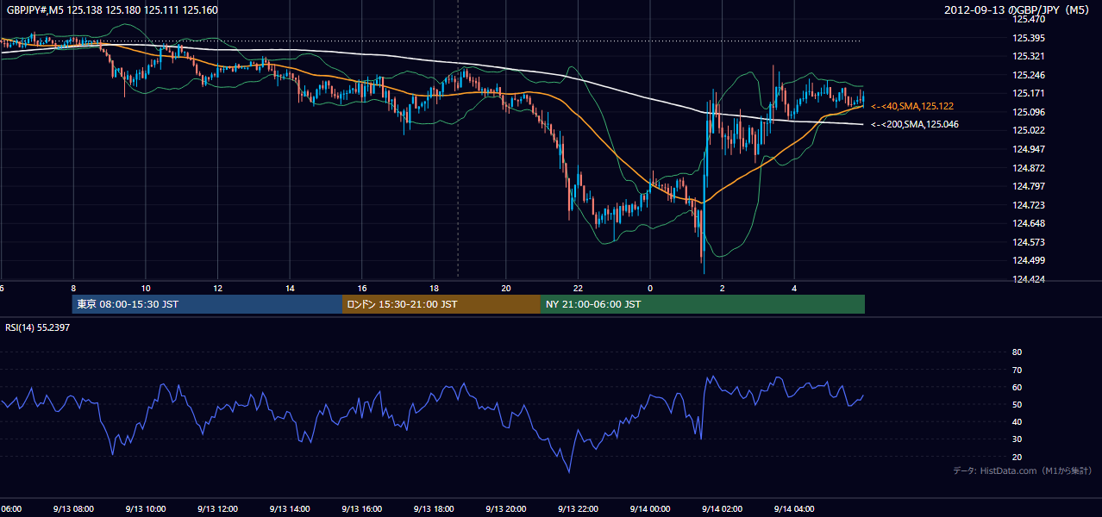Viewport: 1102px width, 517px height.
Task: Click the GBPJPY#,M5 chart title text
Action: coord(112,10)
